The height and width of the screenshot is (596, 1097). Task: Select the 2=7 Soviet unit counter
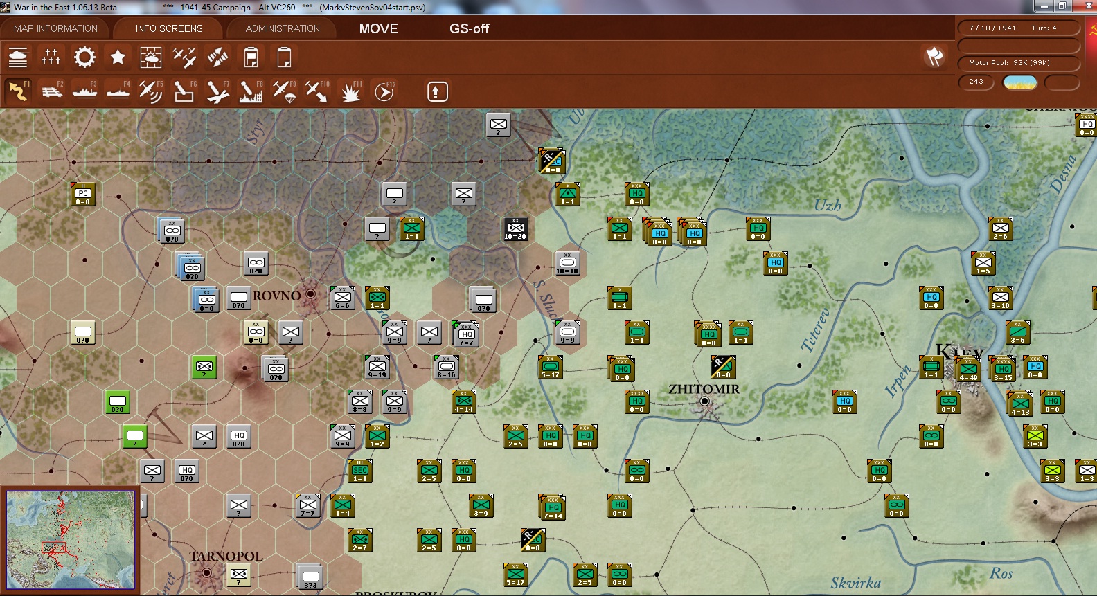pyautogui.click(x=359, y=540)
